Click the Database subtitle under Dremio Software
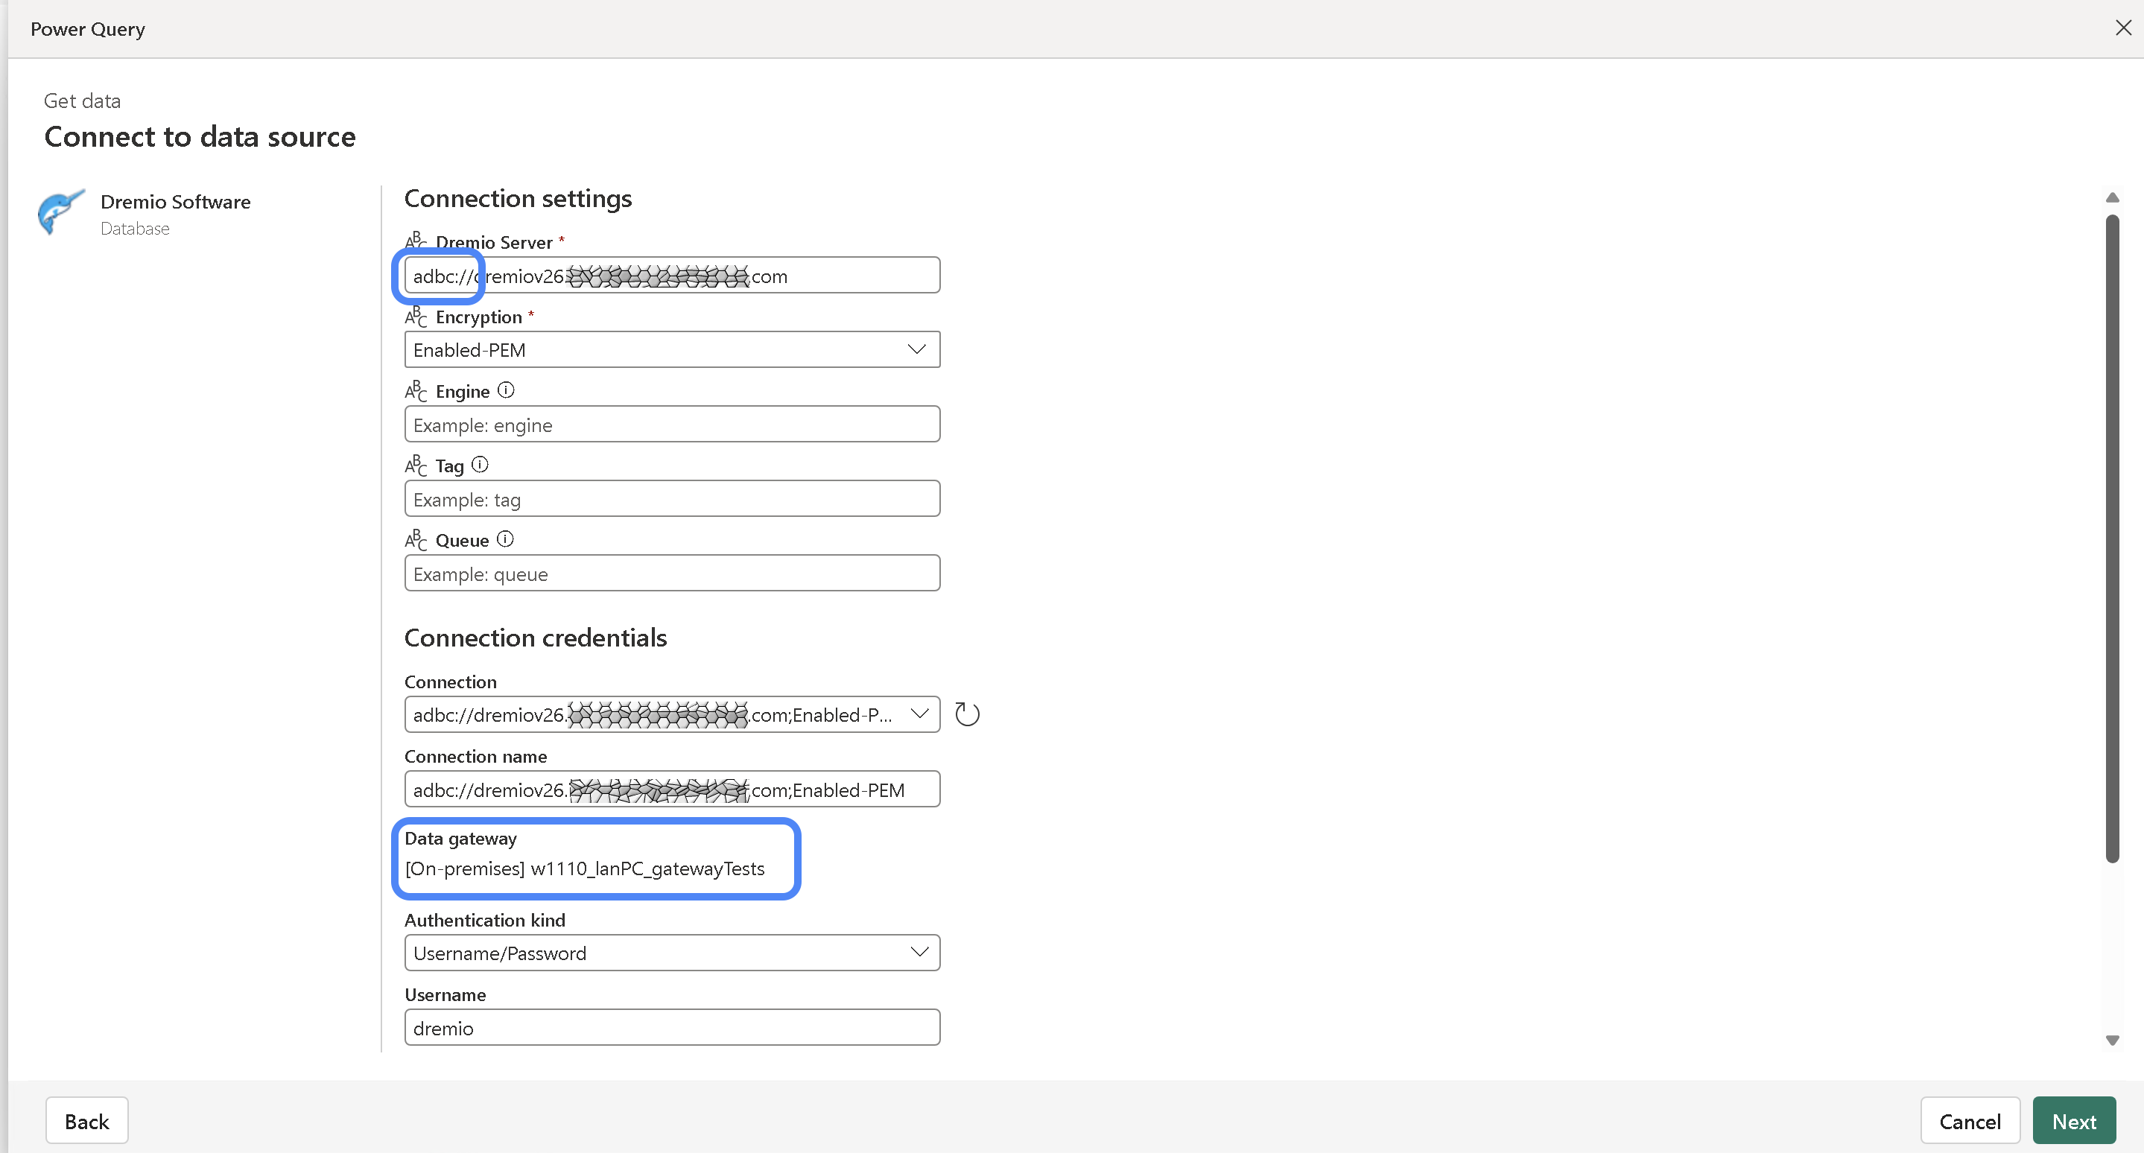This screenshot has height=1153, width=2144. 135,229
